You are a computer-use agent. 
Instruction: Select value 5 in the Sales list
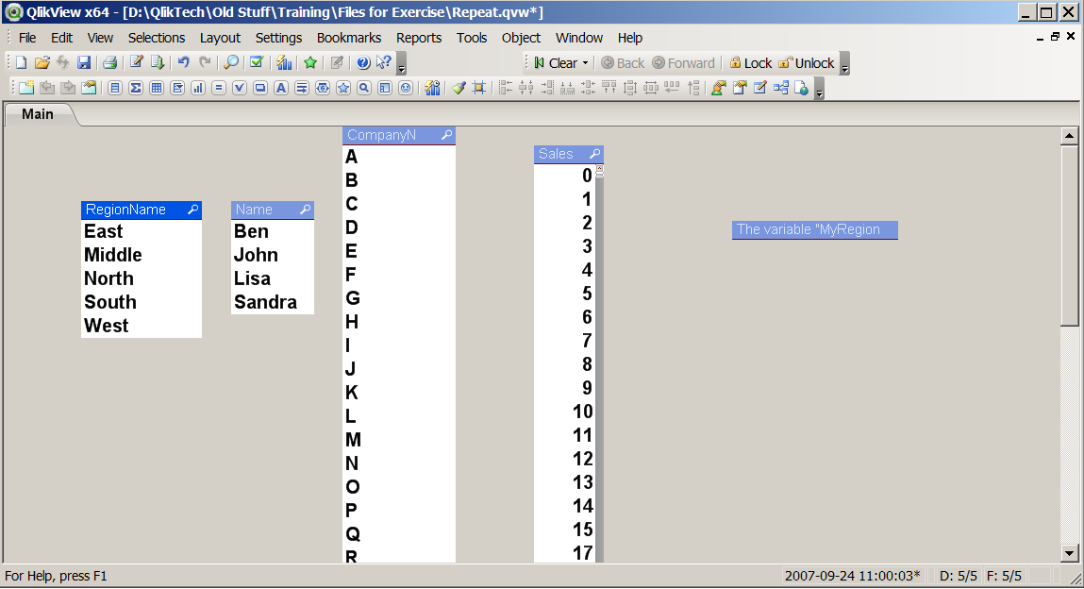tap(565, 294)
